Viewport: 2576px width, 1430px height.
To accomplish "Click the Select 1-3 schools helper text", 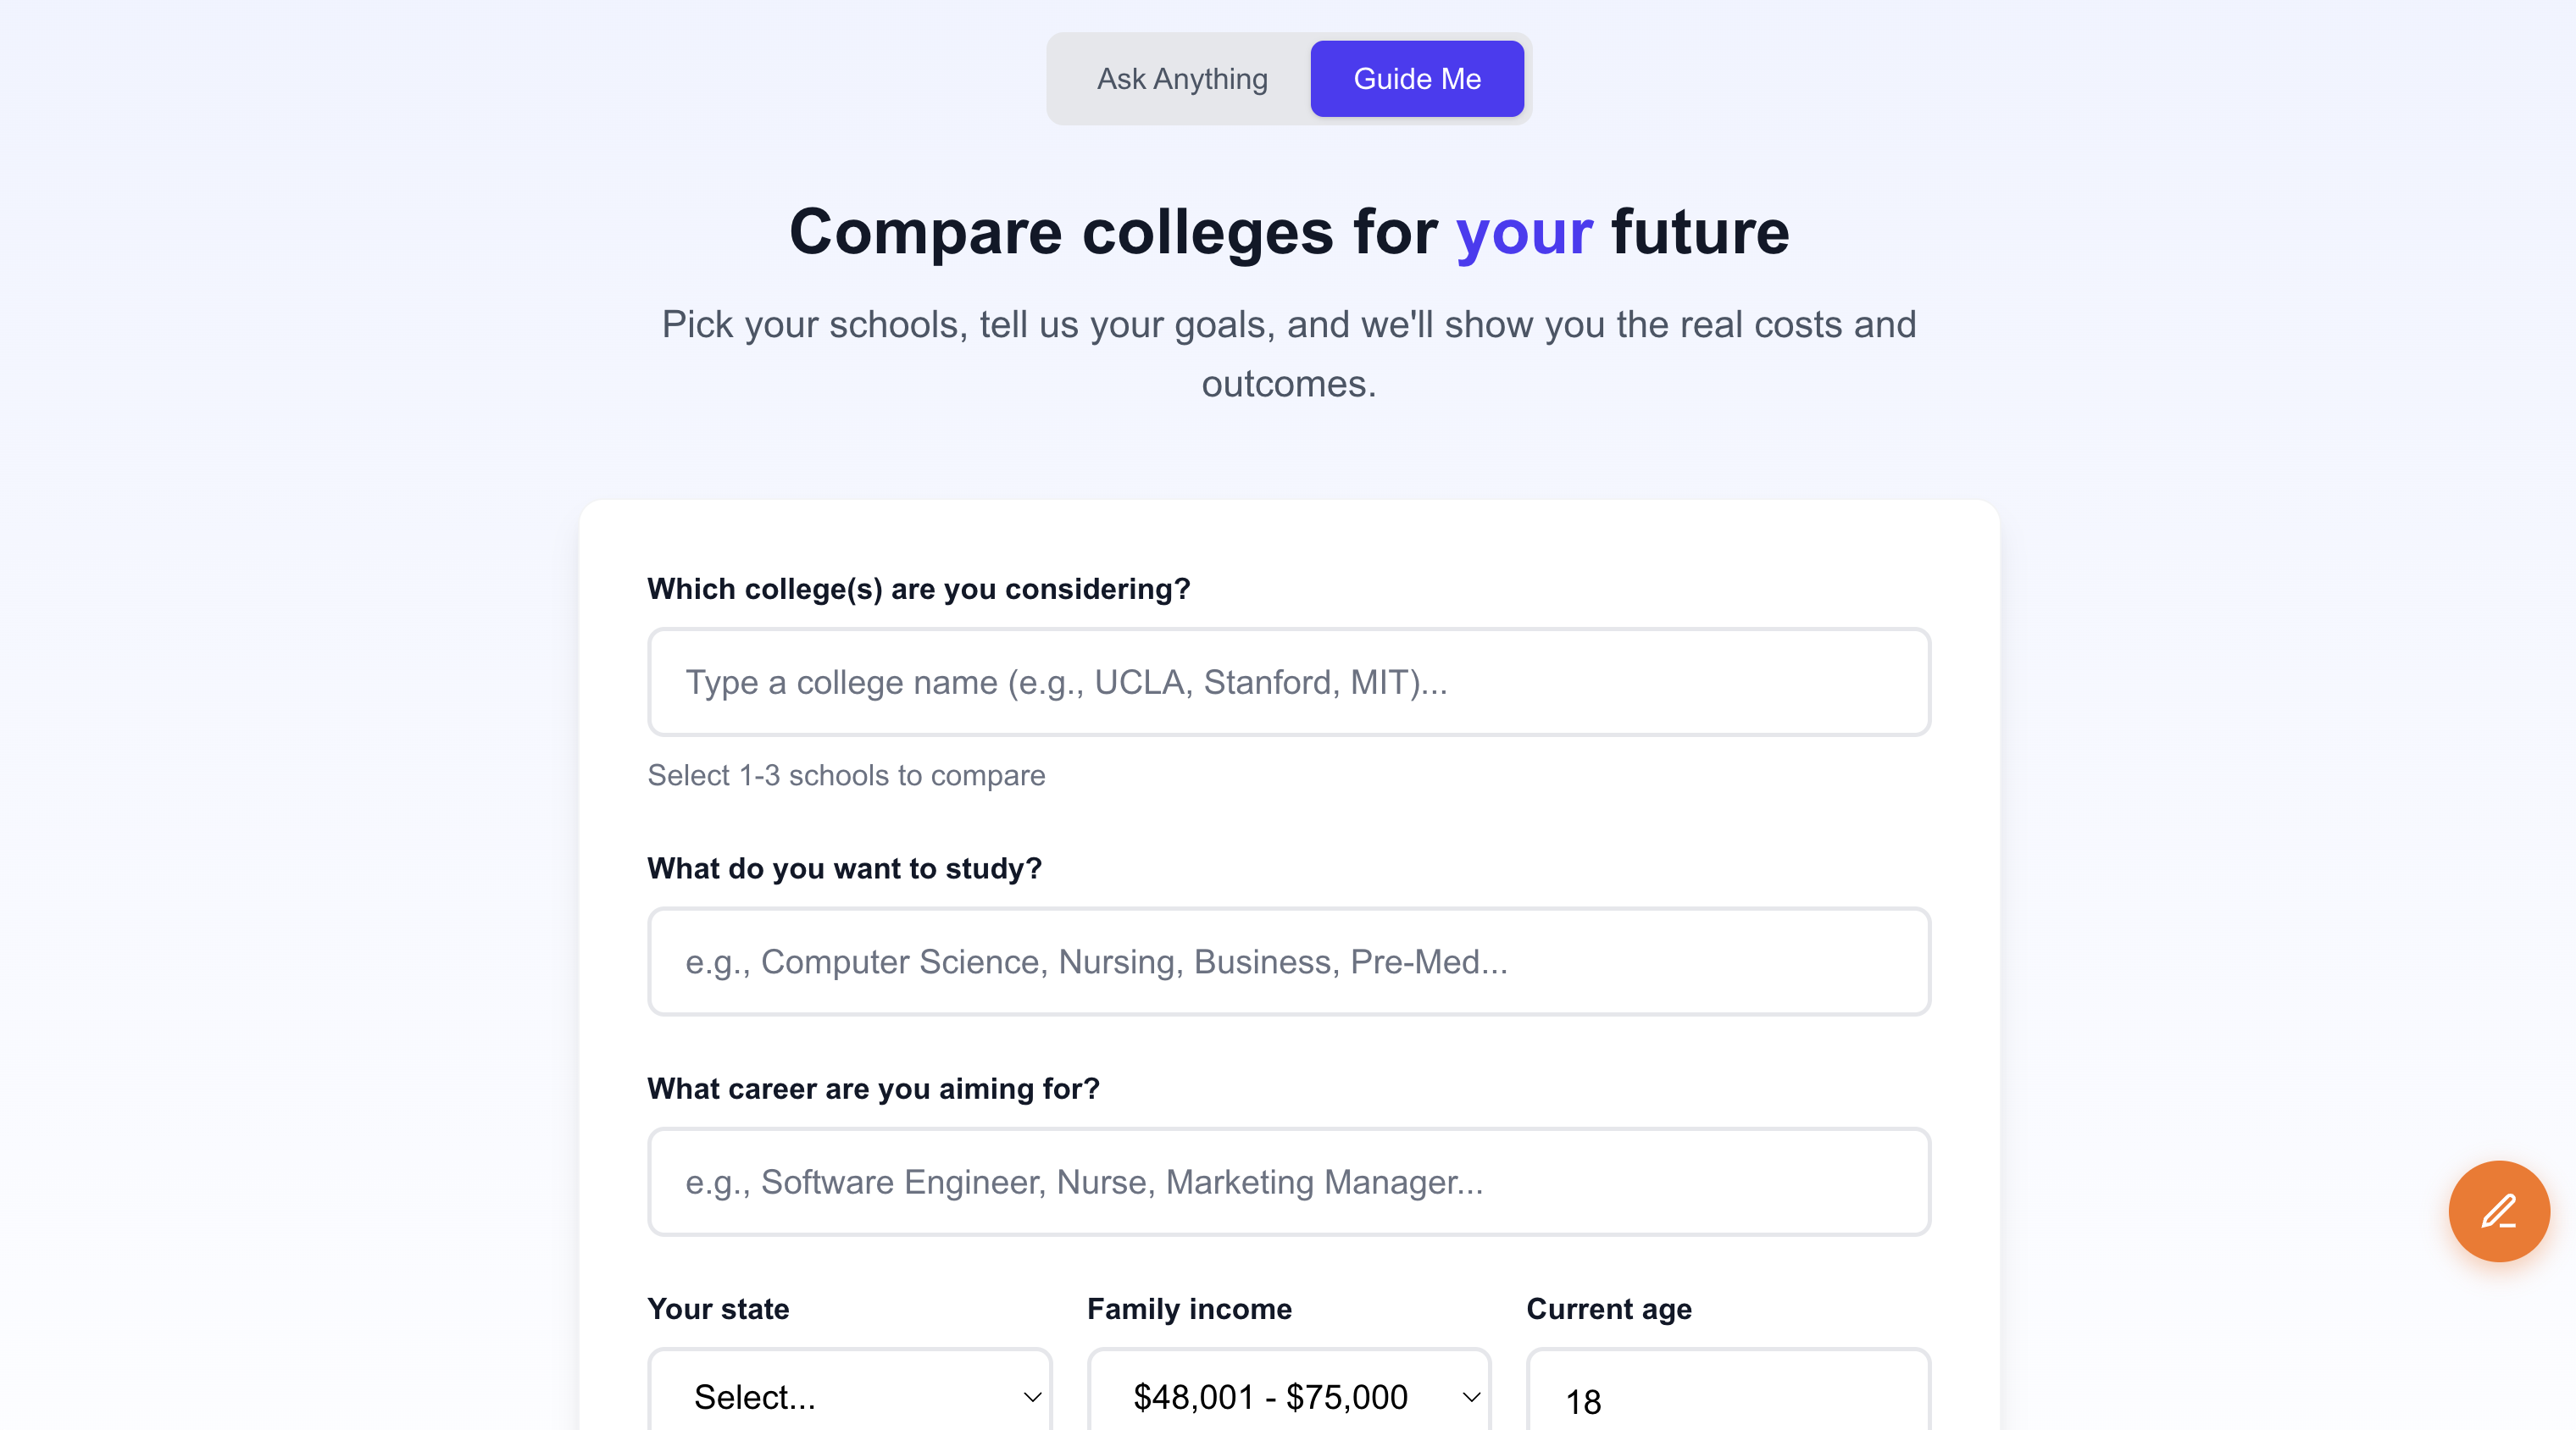I will [846, 775].
